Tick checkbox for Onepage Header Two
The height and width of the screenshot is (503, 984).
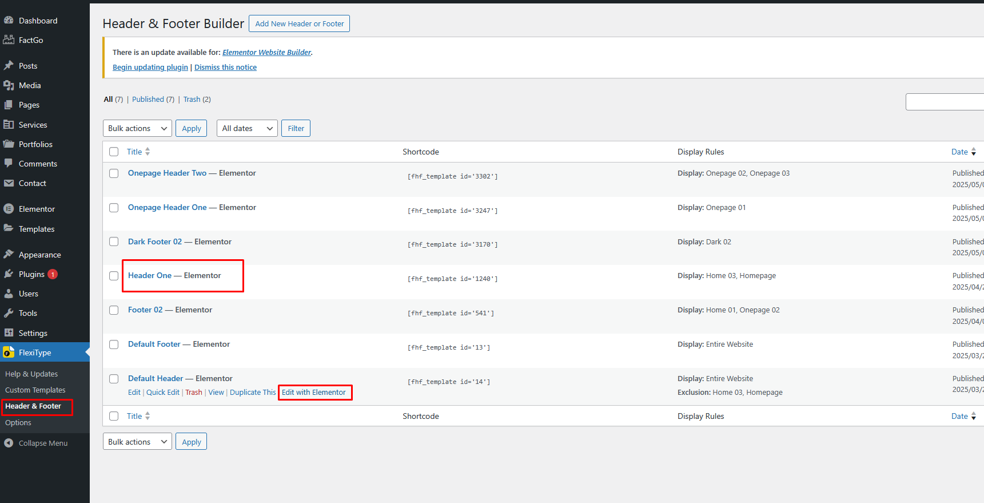coord(114,173)
